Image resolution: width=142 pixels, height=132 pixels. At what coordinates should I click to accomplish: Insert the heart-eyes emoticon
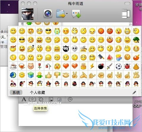click(x=31, y=31)
